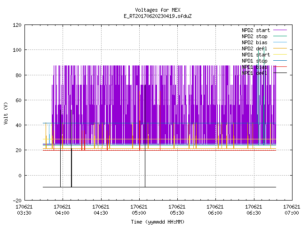Click the green NPD2 stop legend line
Viewport: 301px width, 226px height.
280,36
